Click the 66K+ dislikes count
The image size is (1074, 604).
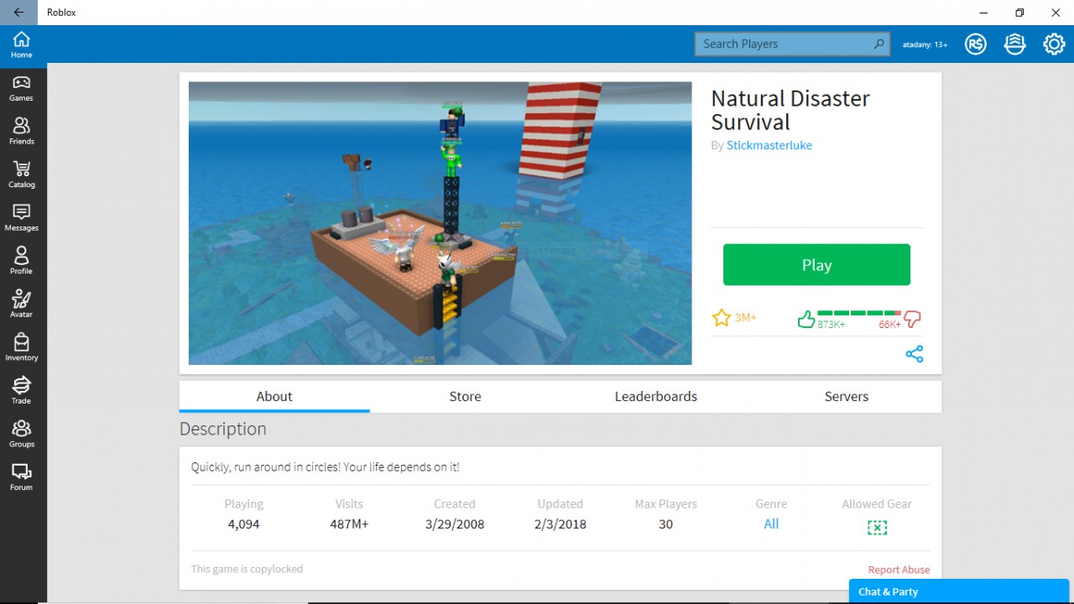890,325
